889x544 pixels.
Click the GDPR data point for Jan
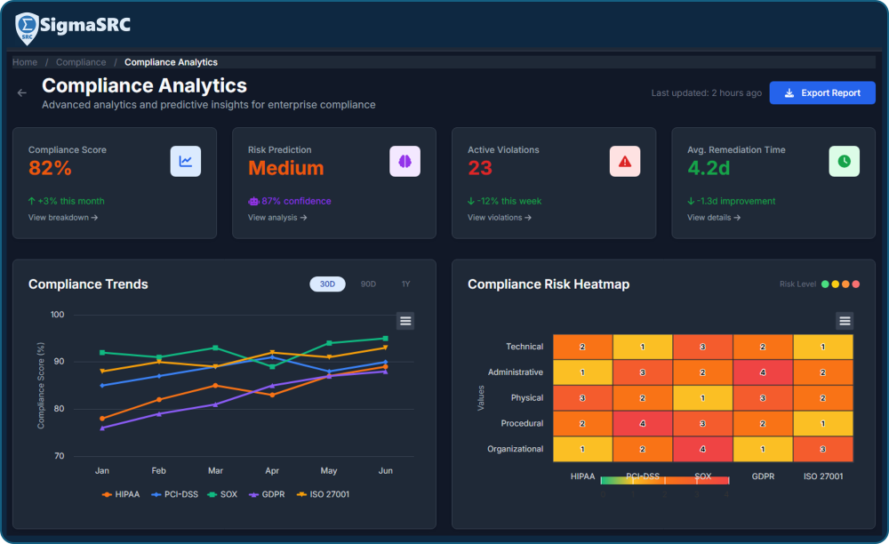pos(102,428)
